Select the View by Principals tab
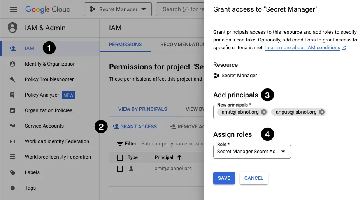The image size is (358, 200). [142, 109]
